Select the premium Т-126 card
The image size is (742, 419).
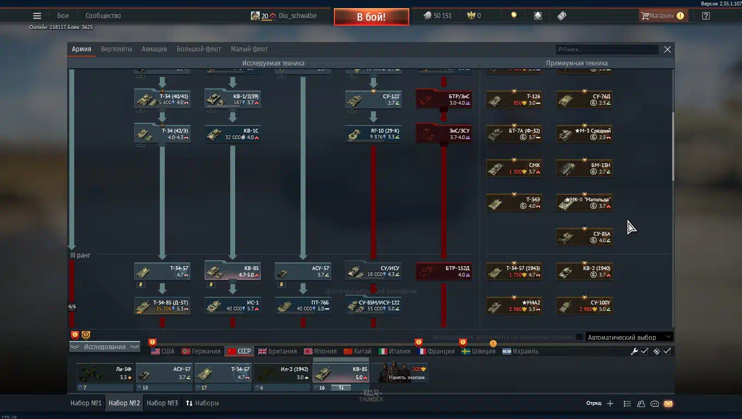(x=514, y=99)
